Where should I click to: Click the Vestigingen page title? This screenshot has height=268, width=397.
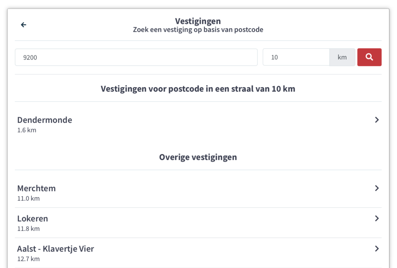pos(198,21)
